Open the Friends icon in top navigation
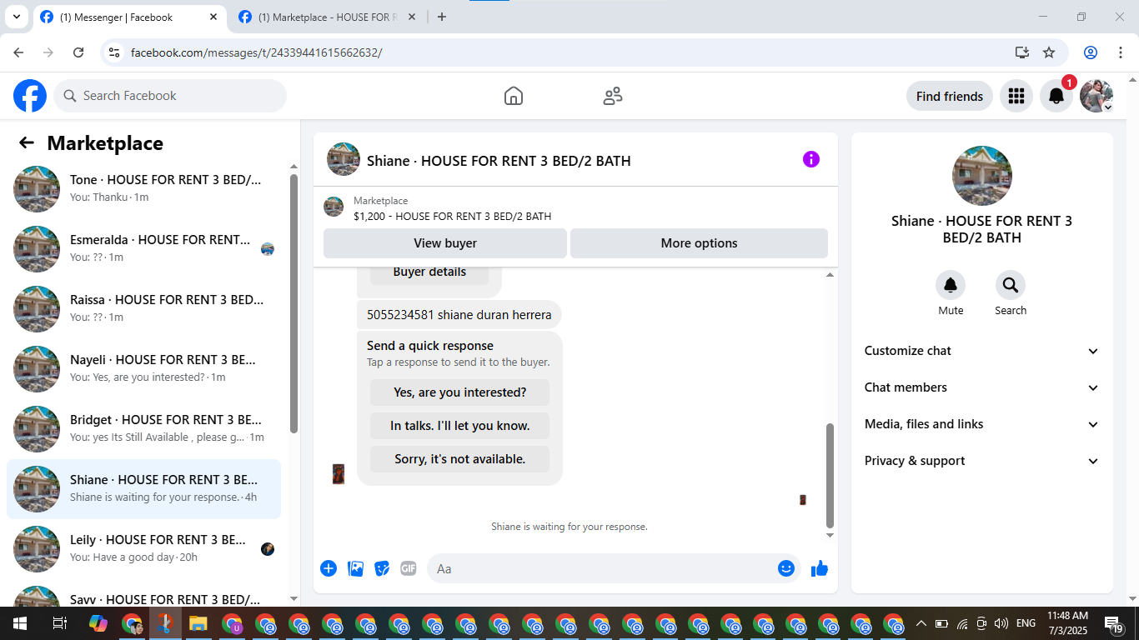Viewport: 1139px width, 640px height. tap(613, 96)
